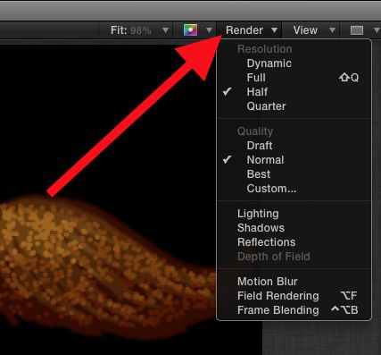
Task: Click the 98% zoom value
Action: coord(141,30)
